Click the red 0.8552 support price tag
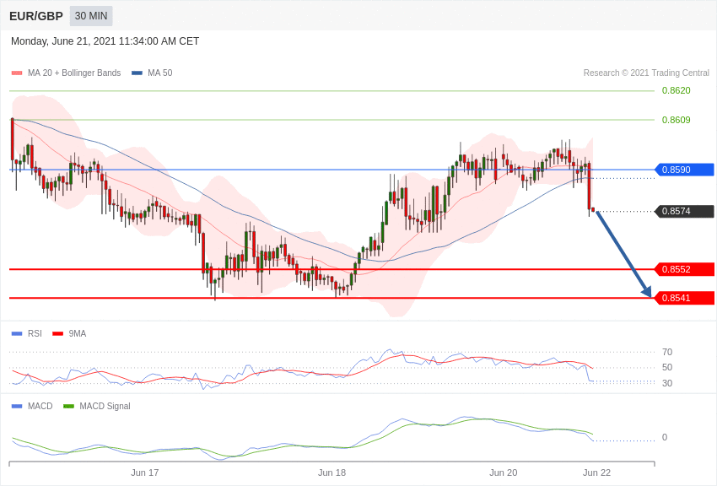 click(685, 269)
